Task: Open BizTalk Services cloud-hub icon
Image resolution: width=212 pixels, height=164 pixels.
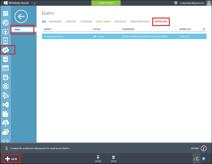Action: (x=5, y=123)
